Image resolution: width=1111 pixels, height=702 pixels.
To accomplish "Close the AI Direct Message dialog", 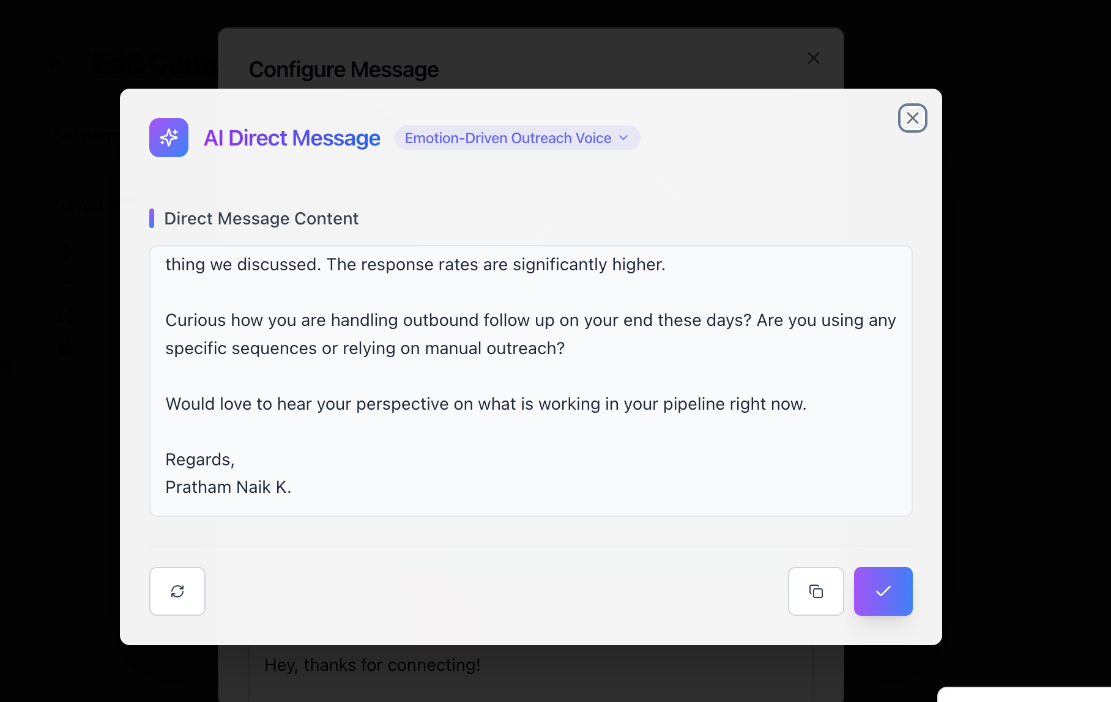I will pos(913,118).
